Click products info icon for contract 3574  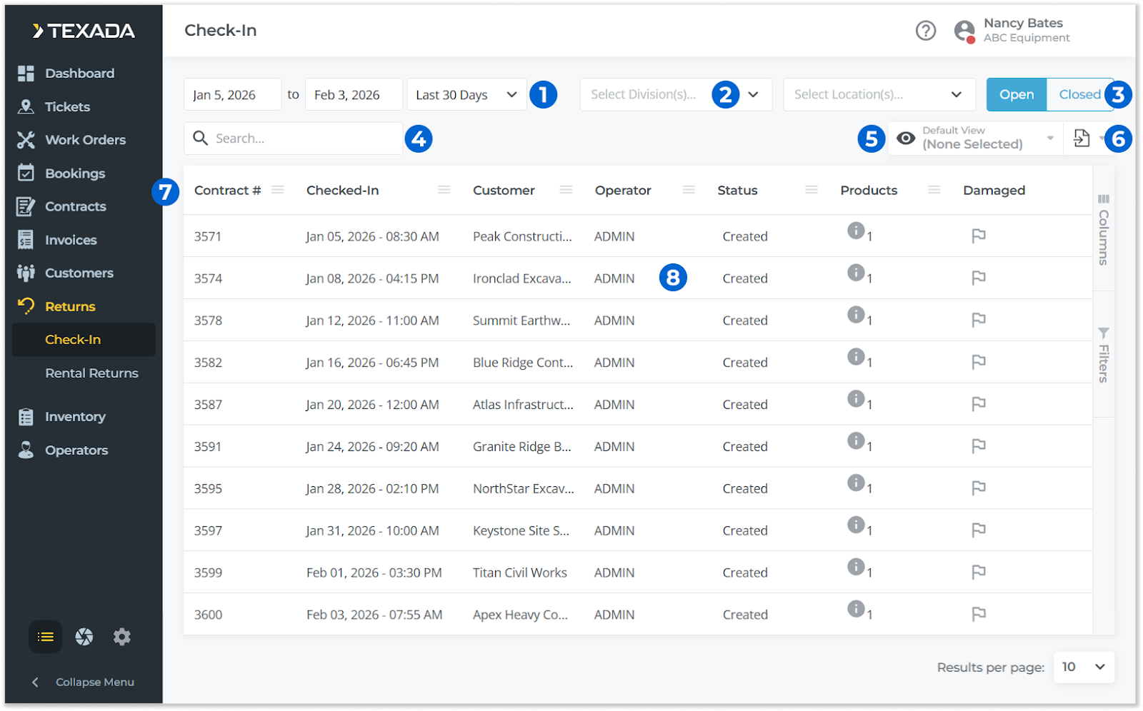856,273
